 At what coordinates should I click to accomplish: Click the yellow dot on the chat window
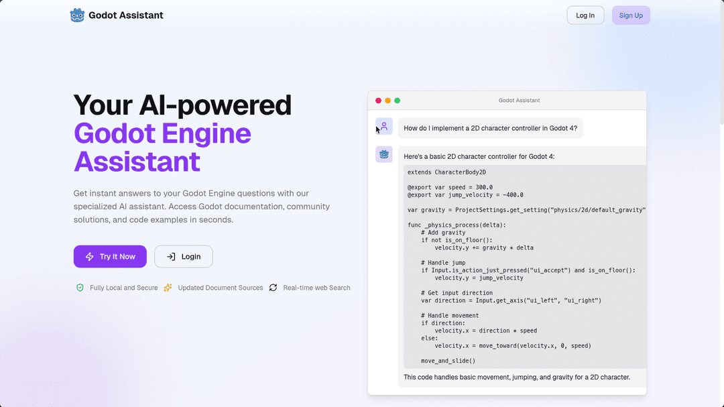click(387, 101)
